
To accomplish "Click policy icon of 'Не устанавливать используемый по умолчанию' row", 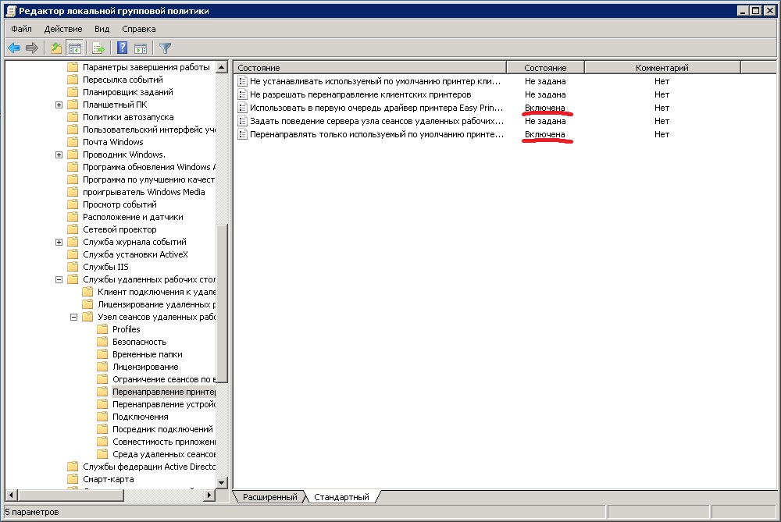I will tap(243, 81).
